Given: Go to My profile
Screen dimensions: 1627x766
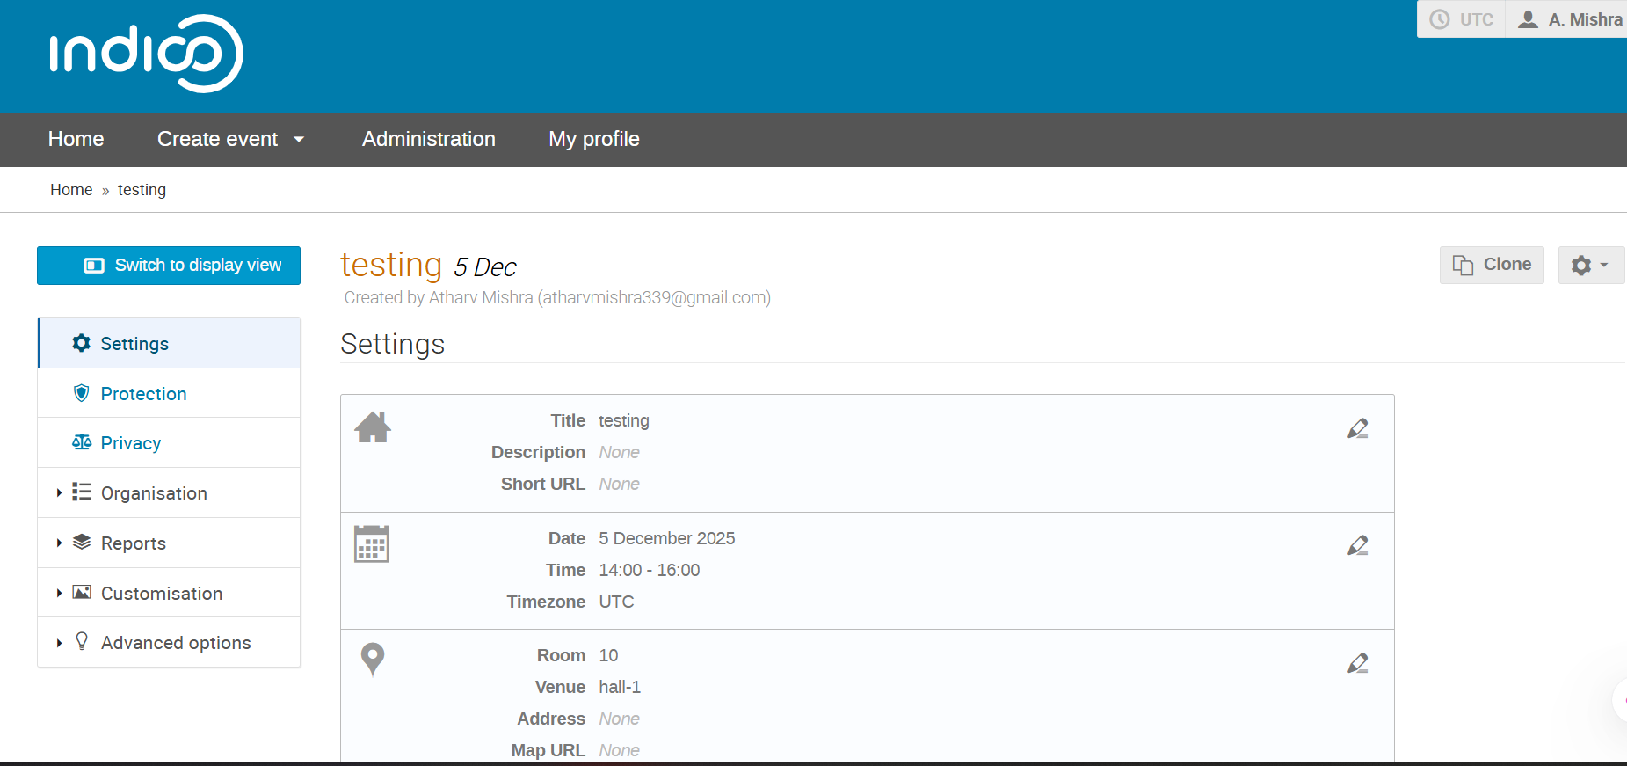Looking at the screenshot, I should 594,139.
